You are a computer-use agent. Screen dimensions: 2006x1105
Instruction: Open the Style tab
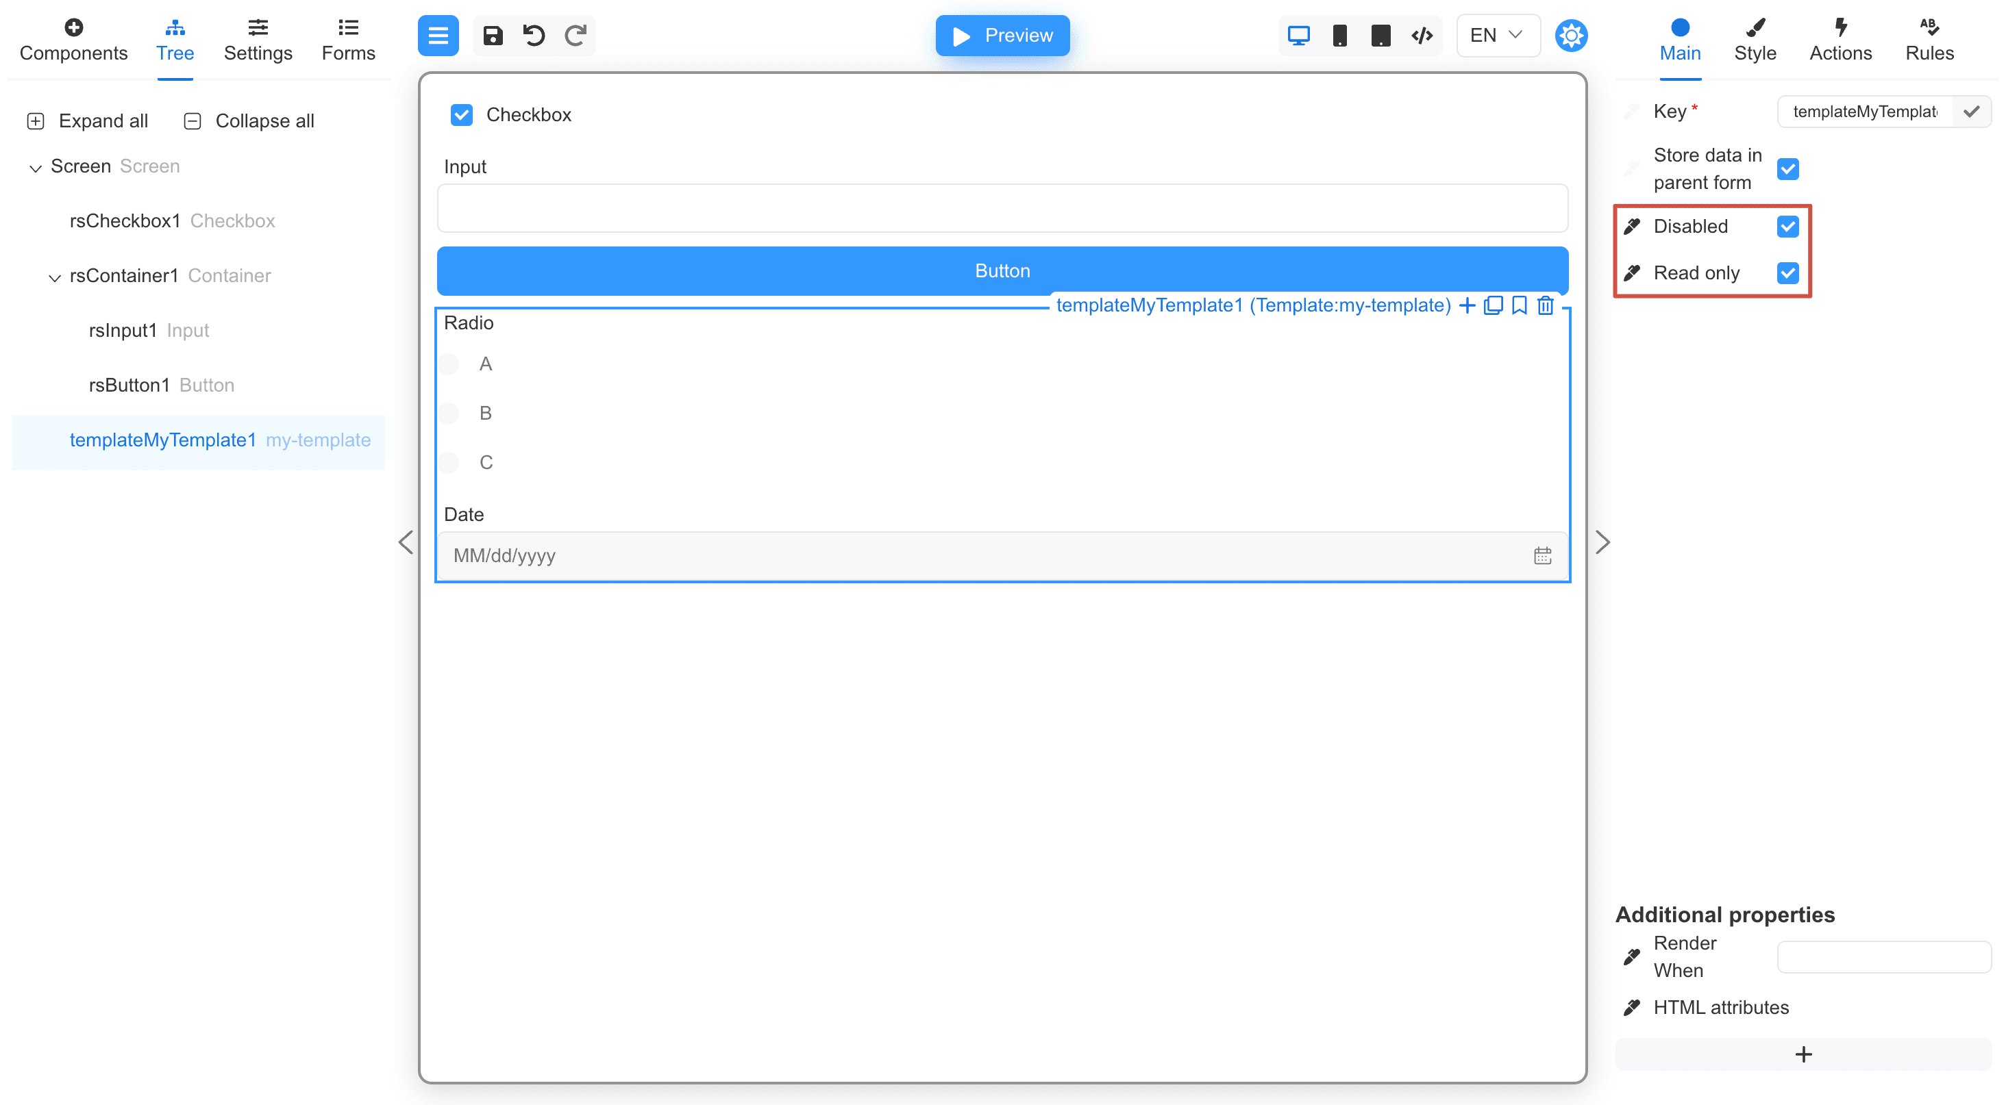[x=1755, y=39]
